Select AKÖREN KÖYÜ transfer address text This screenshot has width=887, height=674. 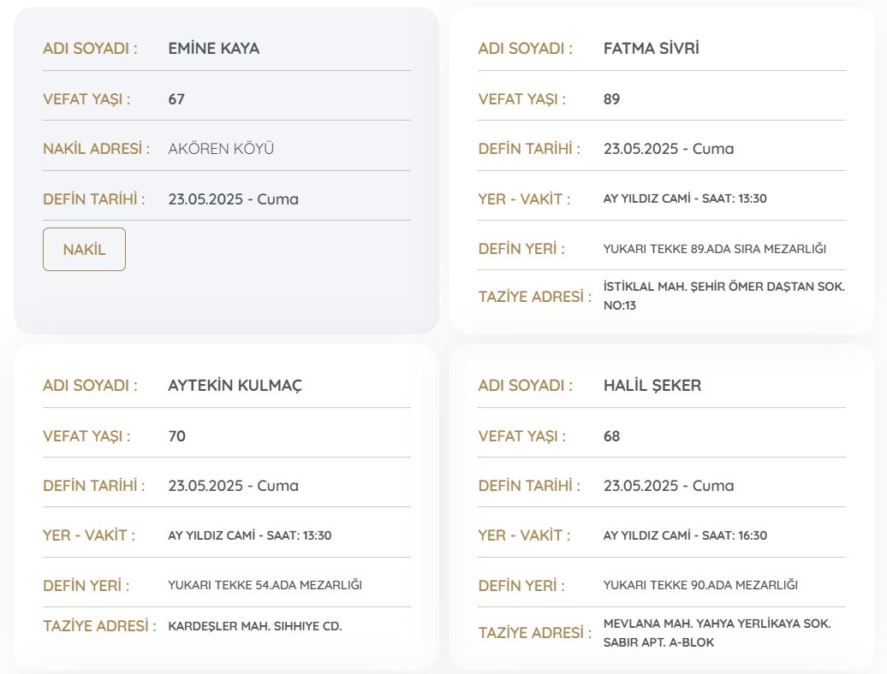point(221,149)
